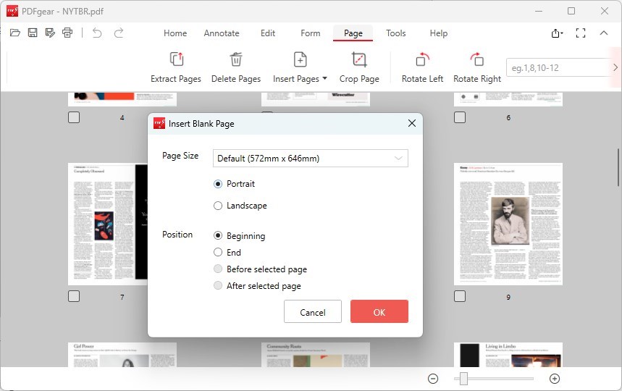Viewport: 622px width, 391px height.
Task: Open the share dropdown in the title bar
Action: click(556, 33)
